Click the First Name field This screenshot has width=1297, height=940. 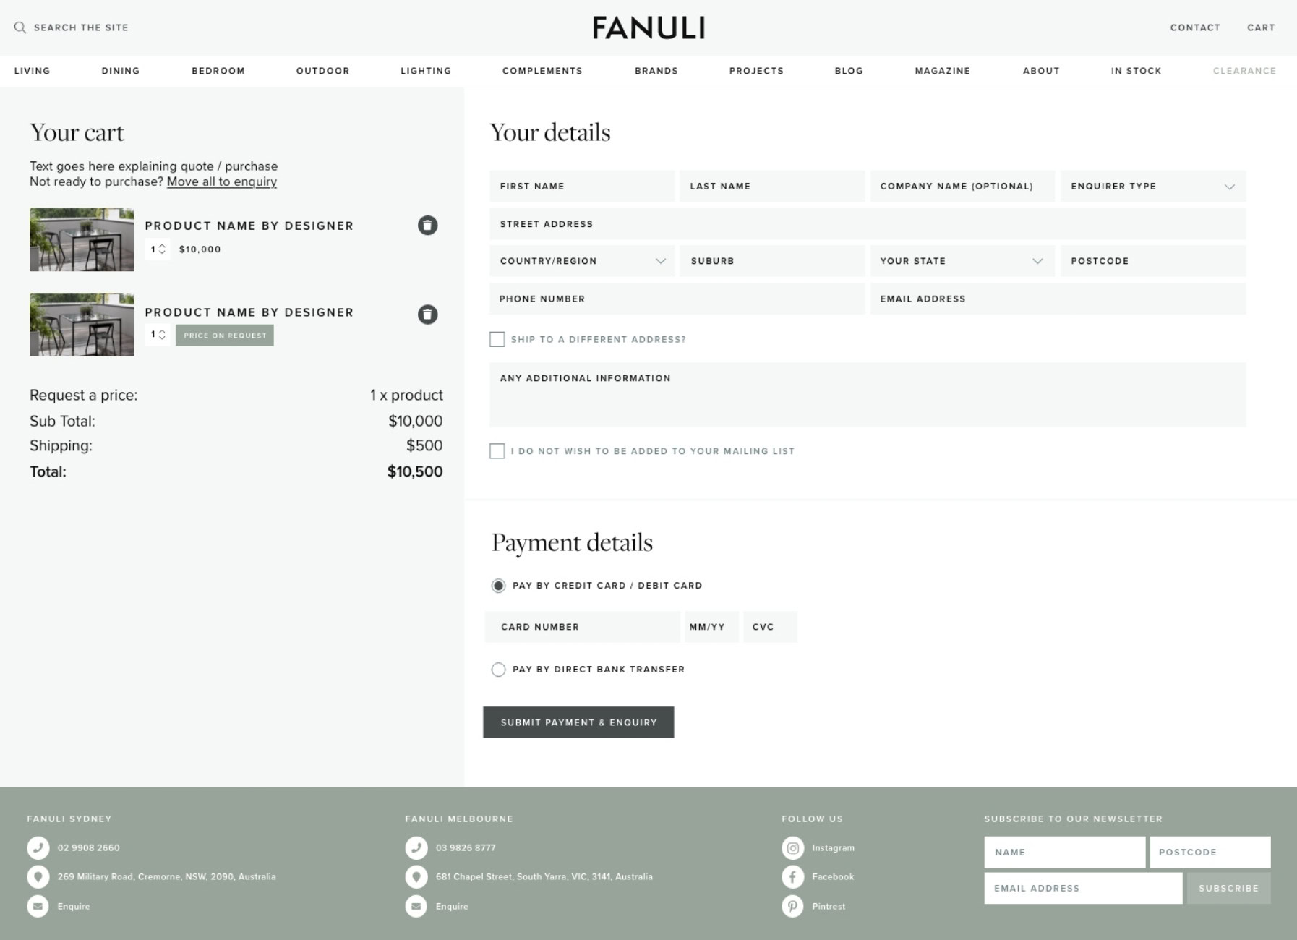point(581,187)
